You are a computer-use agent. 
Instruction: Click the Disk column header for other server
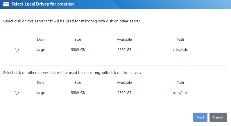click(41, 83)
